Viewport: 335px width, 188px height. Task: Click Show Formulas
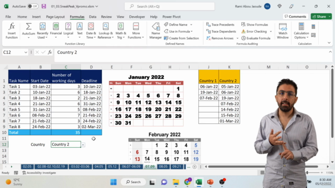(x=254, y=25)
